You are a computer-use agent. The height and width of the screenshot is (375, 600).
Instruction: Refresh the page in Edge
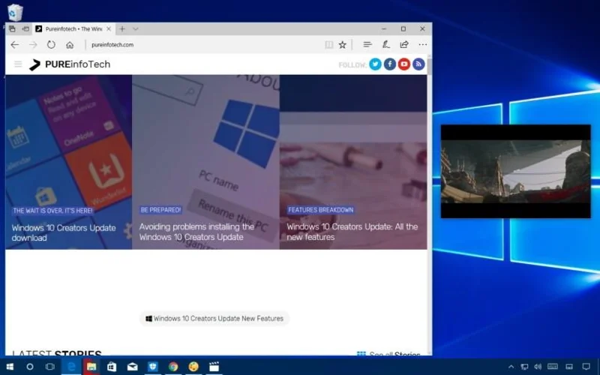[51, 45]
